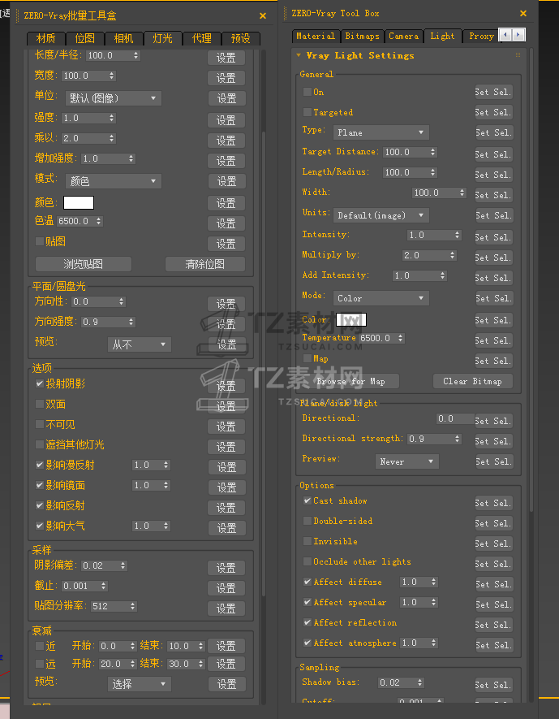
Task: Click Target Distance spinner arrows
Action: pos(433,152)
